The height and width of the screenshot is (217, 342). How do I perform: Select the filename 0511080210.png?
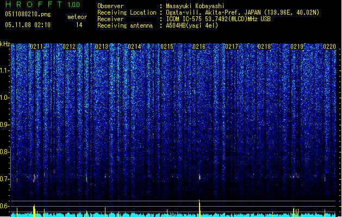tap(28, 14)
